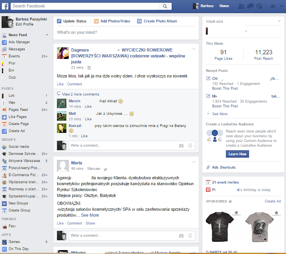Select the Add Photos/Video tab
The width and height of the screenshot is (286, 254).
(x=112, y=21)
